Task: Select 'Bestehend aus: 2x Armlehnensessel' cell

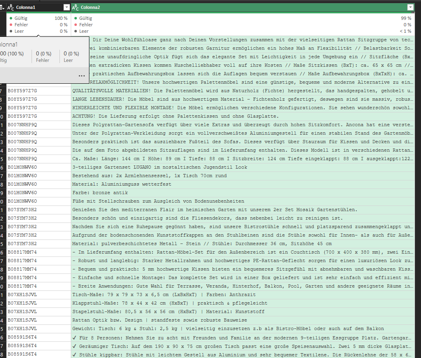Action: pyautogui.click(x=243, y=176)
